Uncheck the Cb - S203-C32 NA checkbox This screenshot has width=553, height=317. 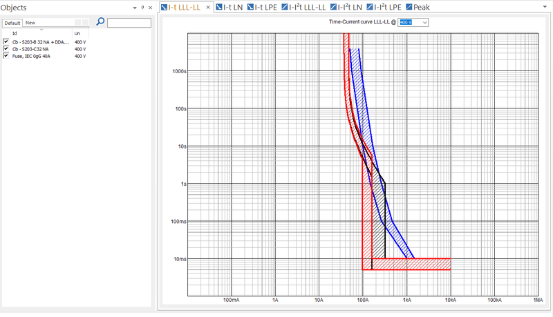click(x=6, y=48)
